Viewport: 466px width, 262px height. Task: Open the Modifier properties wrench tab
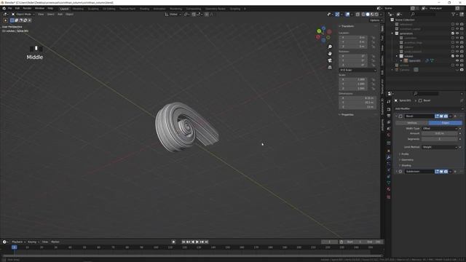388,157
